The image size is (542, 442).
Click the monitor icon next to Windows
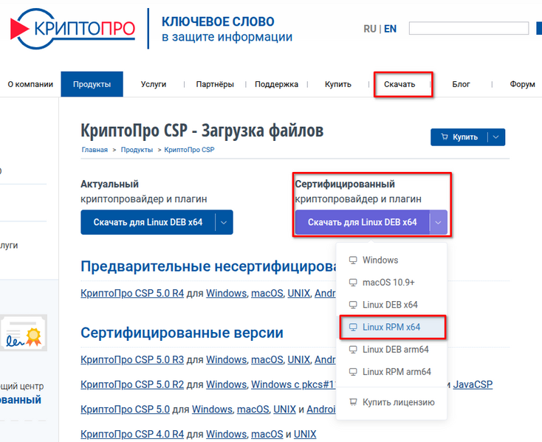pos(353,260)
